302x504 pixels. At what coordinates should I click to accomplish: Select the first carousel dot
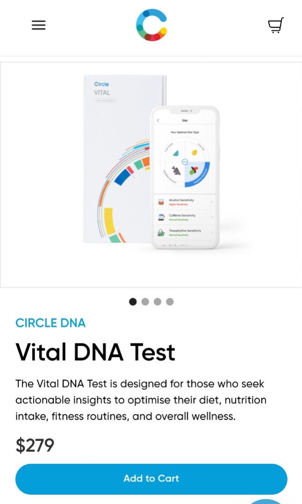(133, 302)
